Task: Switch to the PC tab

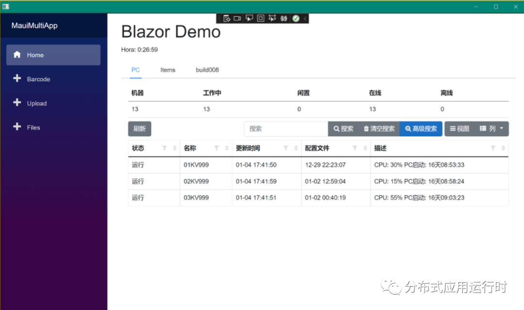Action: click(136, 70)
